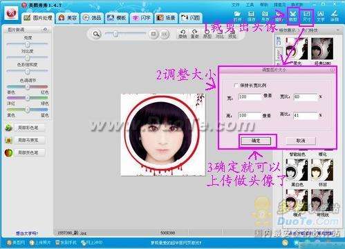Open the 尺寸 resize tool icon
Image resolution: width=345 pixels, height=249 pixels.
point(307,16)
